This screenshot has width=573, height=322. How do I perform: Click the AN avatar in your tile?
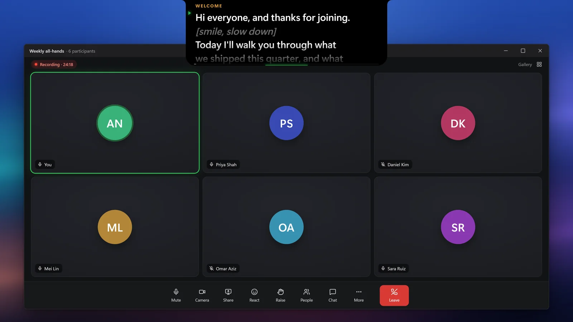point(115,123)
